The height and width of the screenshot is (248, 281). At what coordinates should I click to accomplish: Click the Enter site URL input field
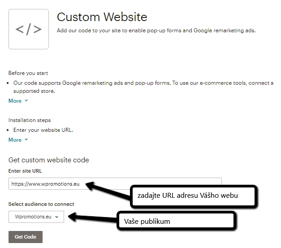click(115, 183)
